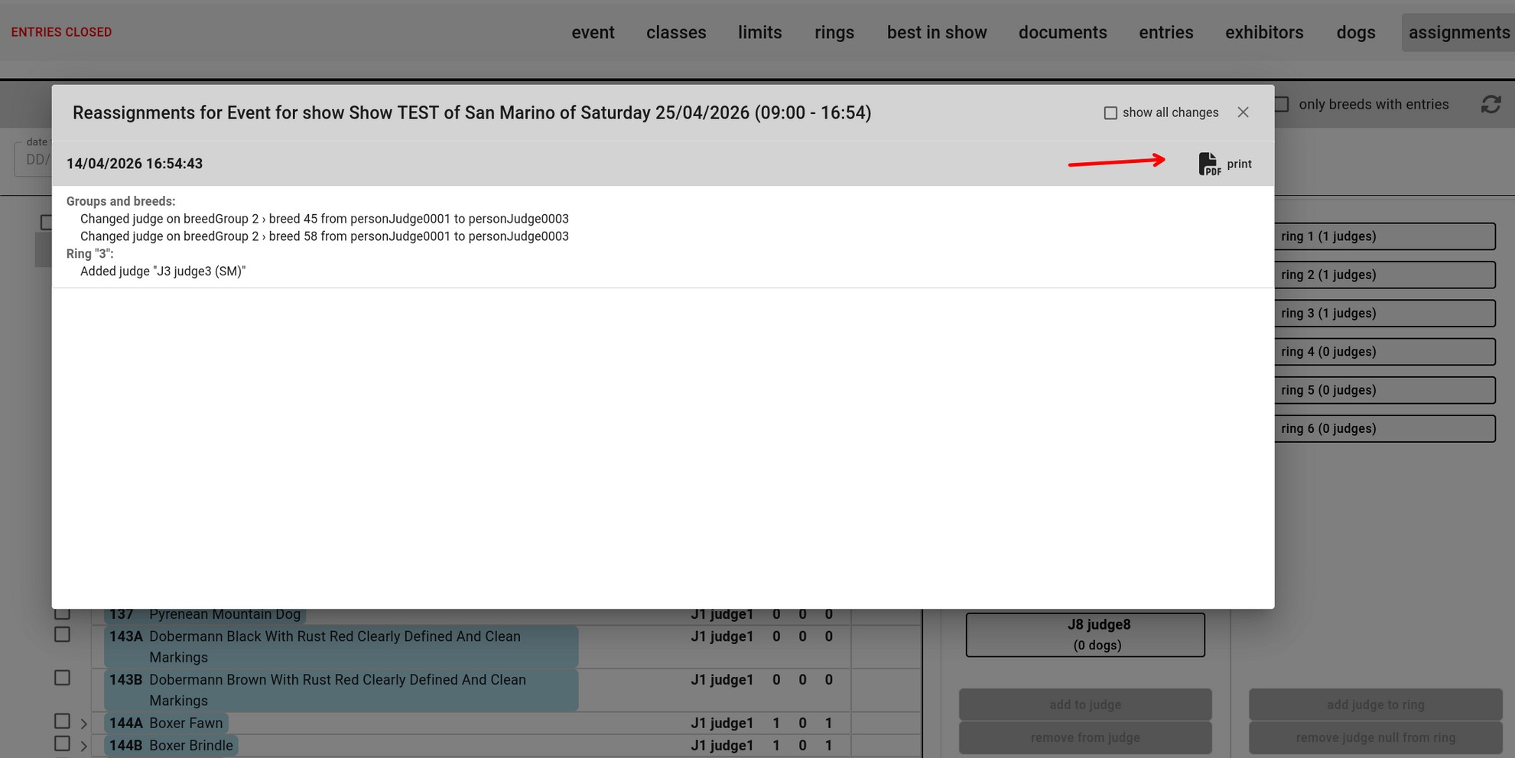Select Pyrenean Mountain Dog breed row
This screenshot has height=758, width=1515.
[x=204, y=614]
